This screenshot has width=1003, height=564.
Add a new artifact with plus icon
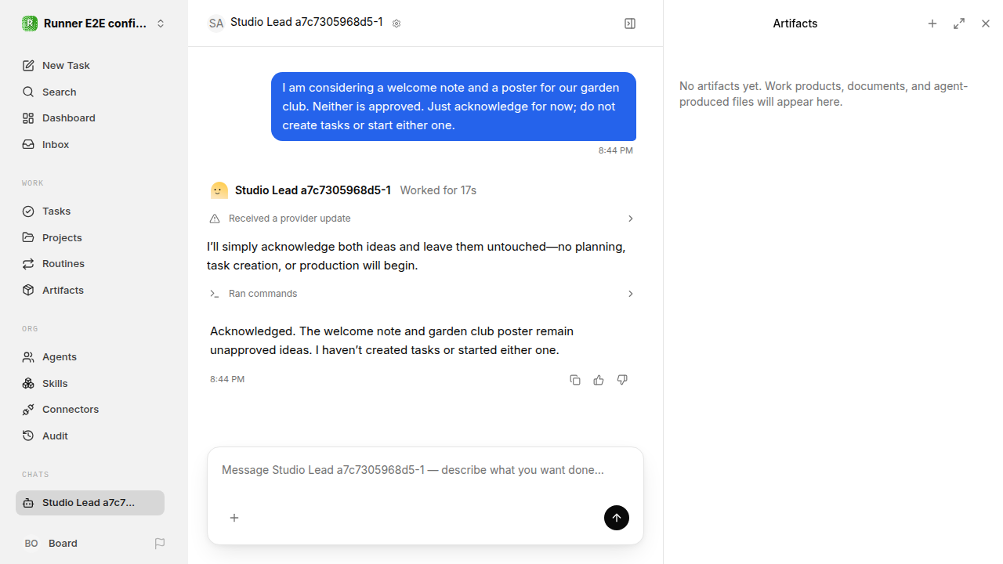932,23
